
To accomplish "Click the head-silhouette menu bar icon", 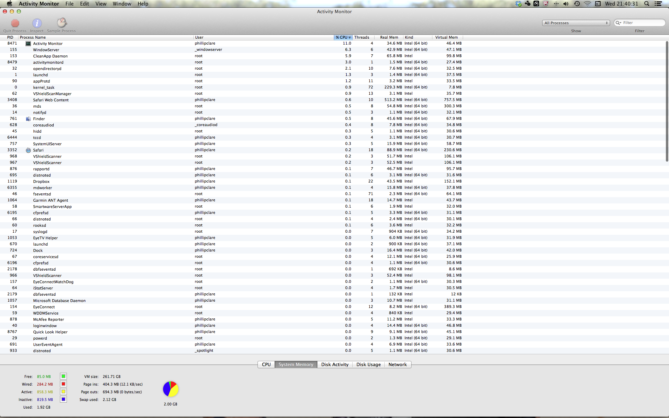I will point(537,4).
